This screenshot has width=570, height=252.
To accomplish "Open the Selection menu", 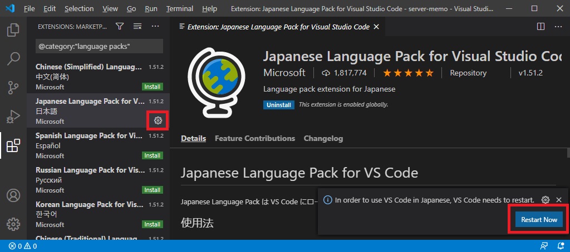I will (79, 8).
